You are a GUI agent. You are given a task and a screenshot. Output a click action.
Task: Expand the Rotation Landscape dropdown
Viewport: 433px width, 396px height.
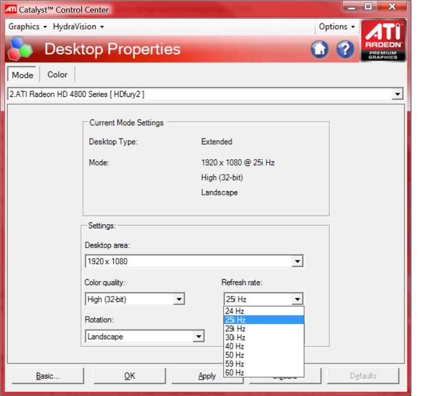198,336
